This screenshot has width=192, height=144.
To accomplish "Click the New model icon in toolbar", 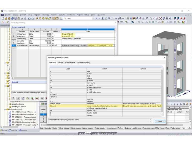I will click(x=3, y=18).
